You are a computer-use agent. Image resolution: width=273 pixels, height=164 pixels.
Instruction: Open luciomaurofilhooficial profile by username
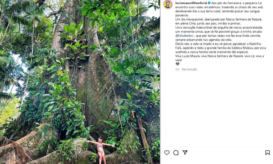pyautogui.click(x=191, y=3)
